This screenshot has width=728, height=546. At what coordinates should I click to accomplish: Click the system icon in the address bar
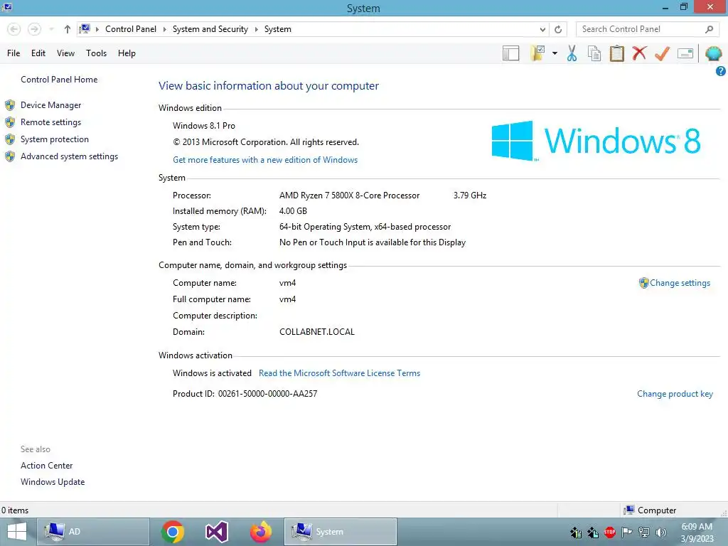(x=85, y=29)
